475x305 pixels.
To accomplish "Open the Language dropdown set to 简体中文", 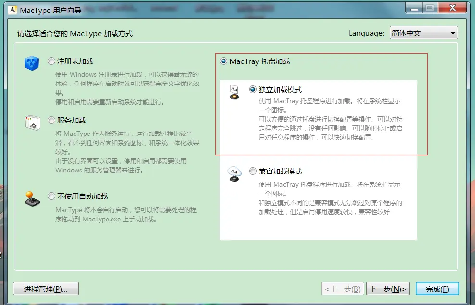I will point(424,33).
